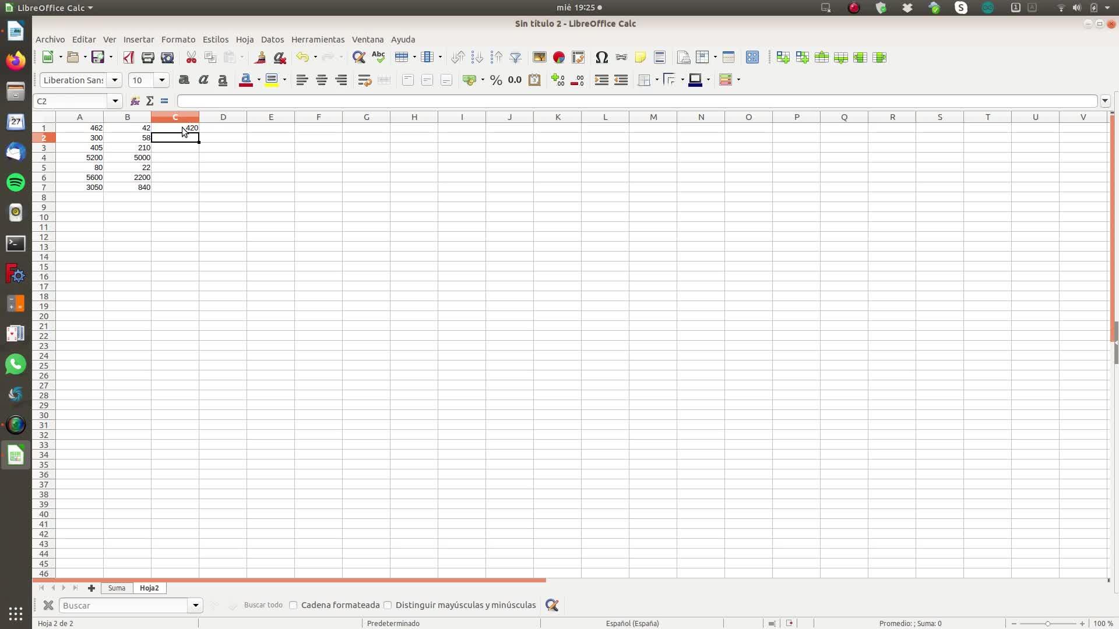Expand the formula bar arrow
This screenshot has width=1119, height=629.
click(x=1105, y=101)
